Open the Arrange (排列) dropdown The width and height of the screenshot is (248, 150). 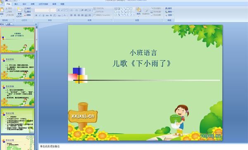[x=139, y=12]
